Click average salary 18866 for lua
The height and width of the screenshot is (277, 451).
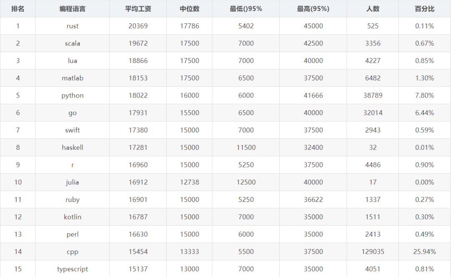(138, 60)
